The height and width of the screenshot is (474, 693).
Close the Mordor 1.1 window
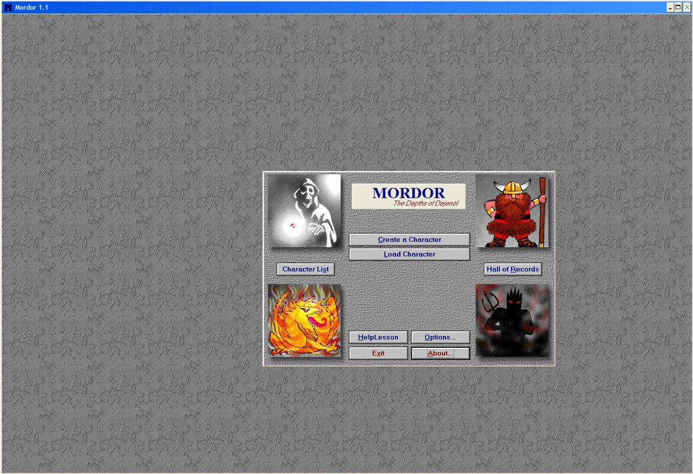pyautogui.click(x=686, y=7)
